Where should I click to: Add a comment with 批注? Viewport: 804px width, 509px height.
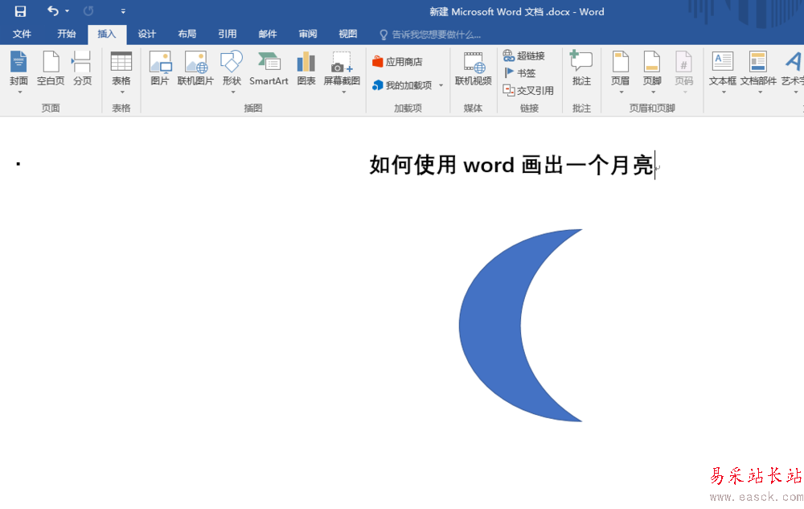[581, 68]
